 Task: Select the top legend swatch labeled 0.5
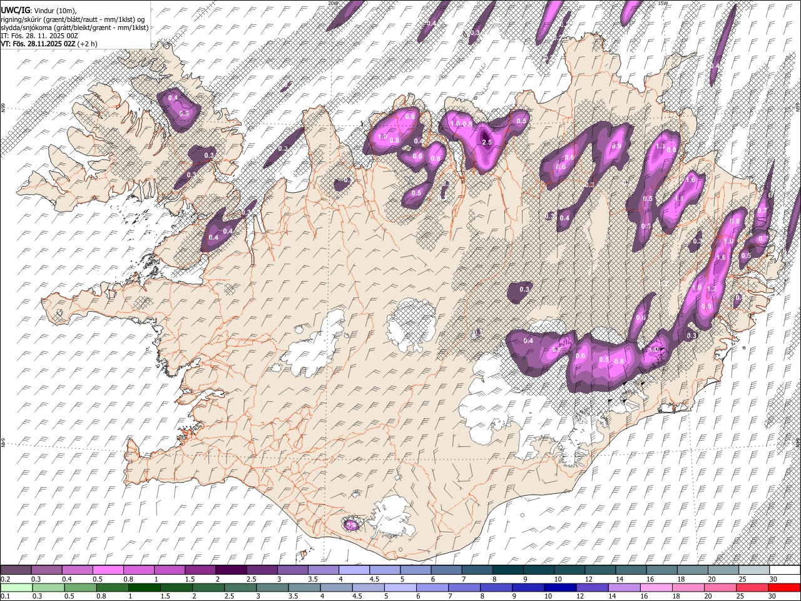click(108, 570)
